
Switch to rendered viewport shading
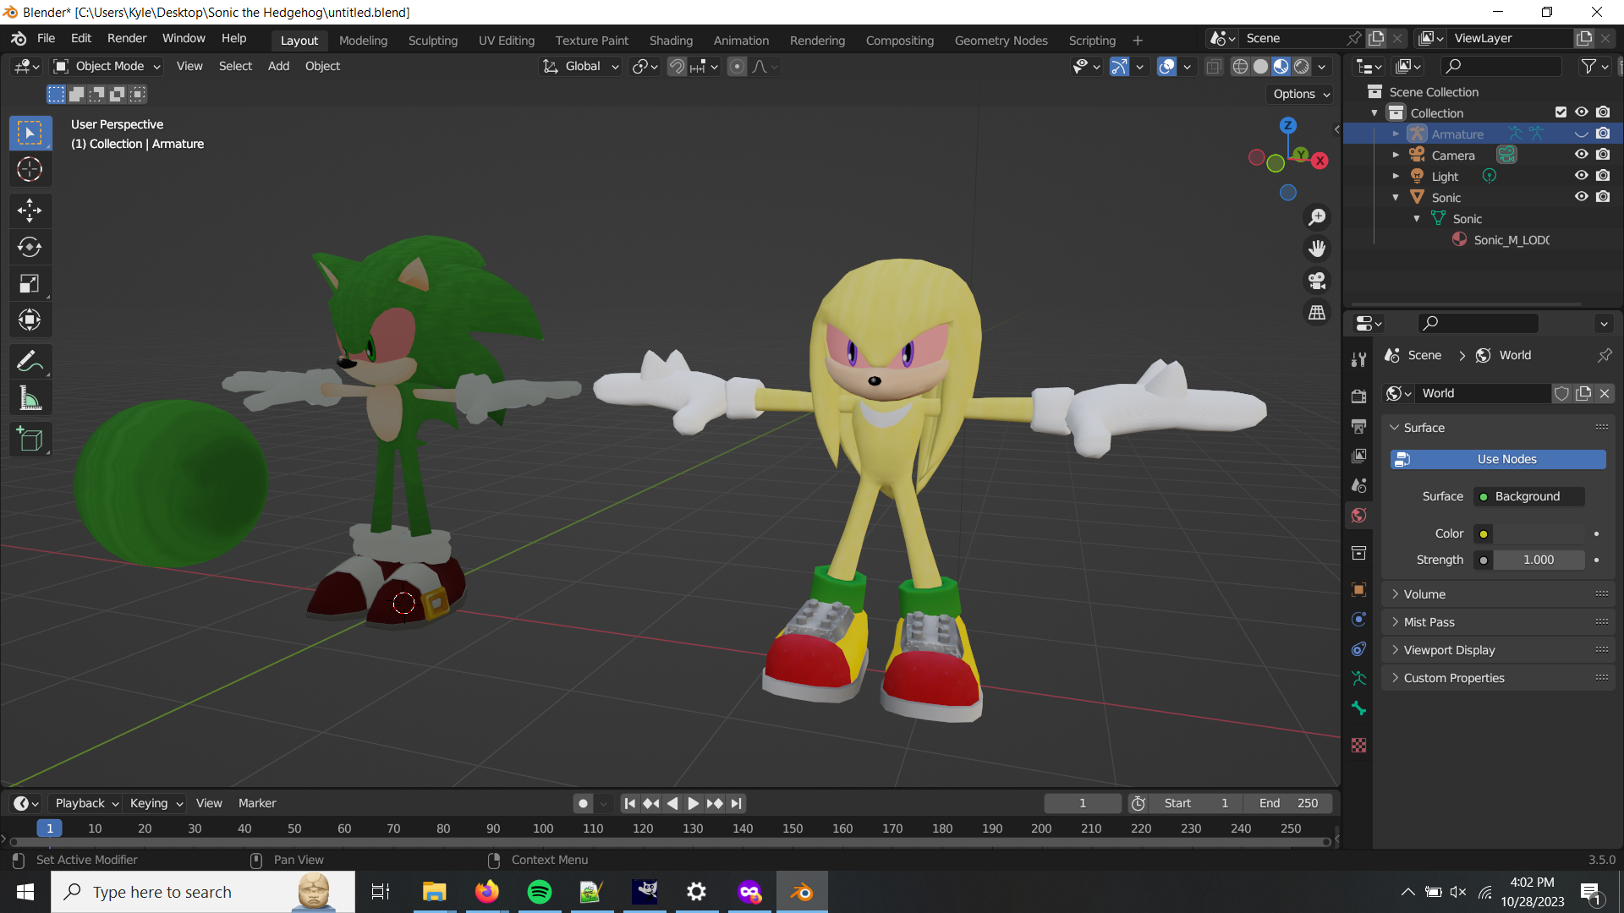pyautogui.click(x=1302, y=67)
